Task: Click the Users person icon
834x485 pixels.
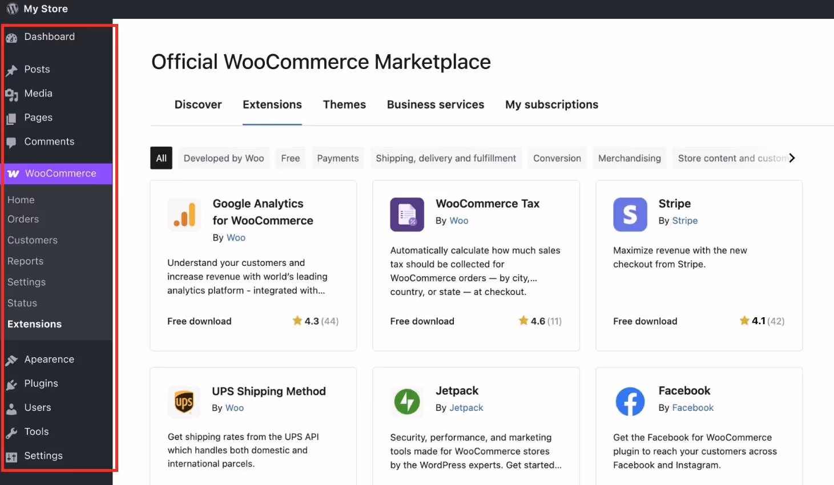Action: point(11,409)
